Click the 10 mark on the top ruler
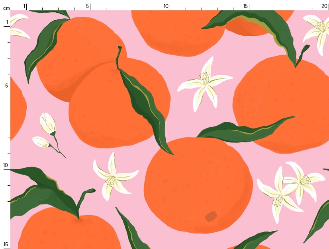 click(x=166, y=6)
